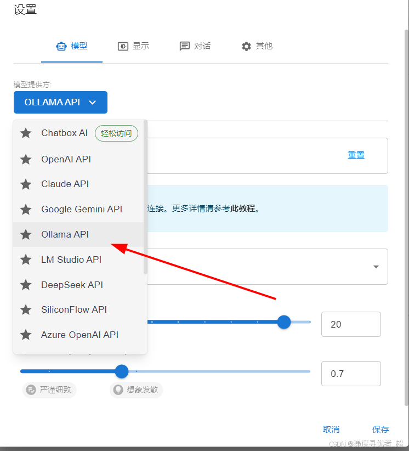Expand the model selection dropdown arrow
Screen dimensions: 409x451
(x=376, y=267)
